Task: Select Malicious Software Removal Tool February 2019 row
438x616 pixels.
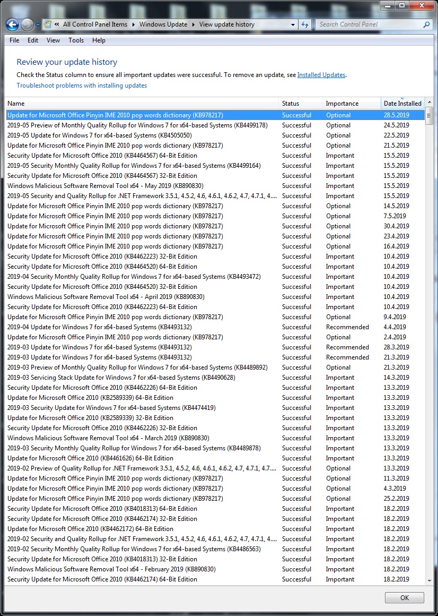Action: (215, 569)
